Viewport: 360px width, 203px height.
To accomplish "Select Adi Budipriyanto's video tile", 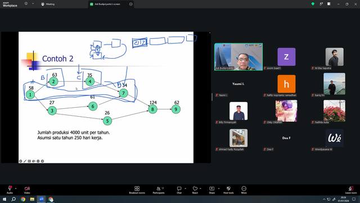I will coord(238,56).
